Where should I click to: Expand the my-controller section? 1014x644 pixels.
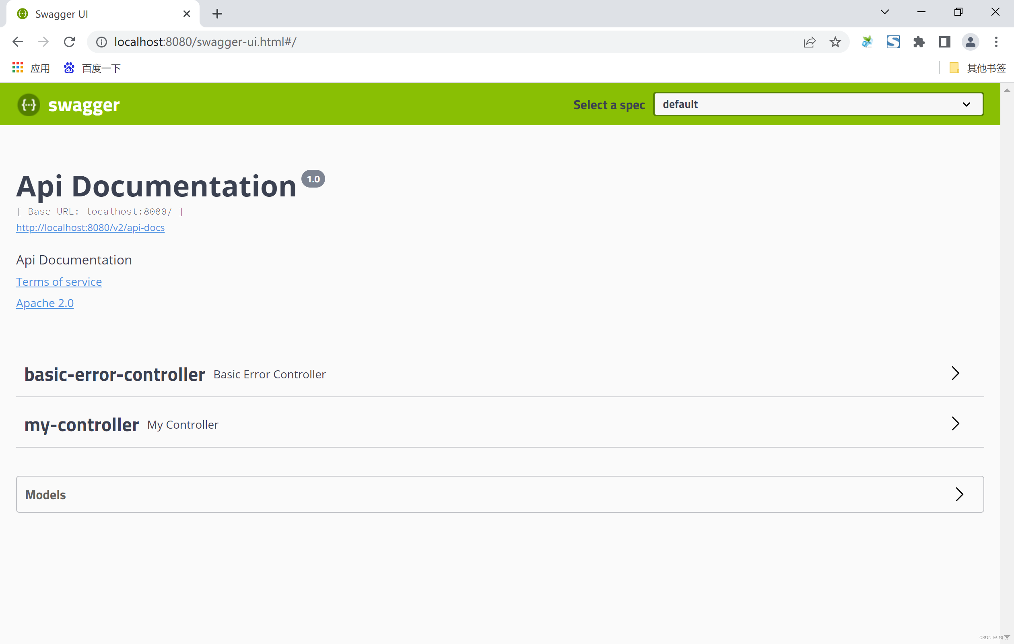[x=500, y=424]
